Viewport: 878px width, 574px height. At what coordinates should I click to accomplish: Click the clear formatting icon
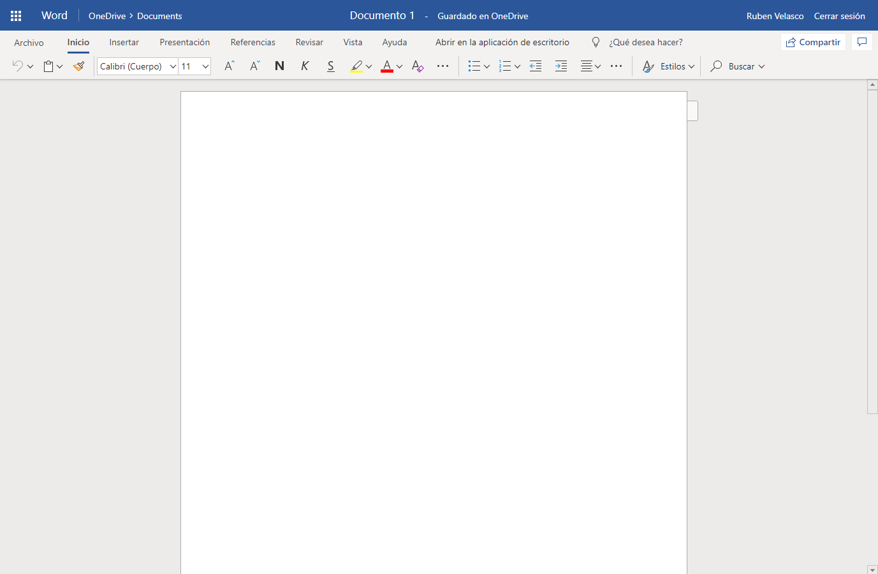point(418,66)
